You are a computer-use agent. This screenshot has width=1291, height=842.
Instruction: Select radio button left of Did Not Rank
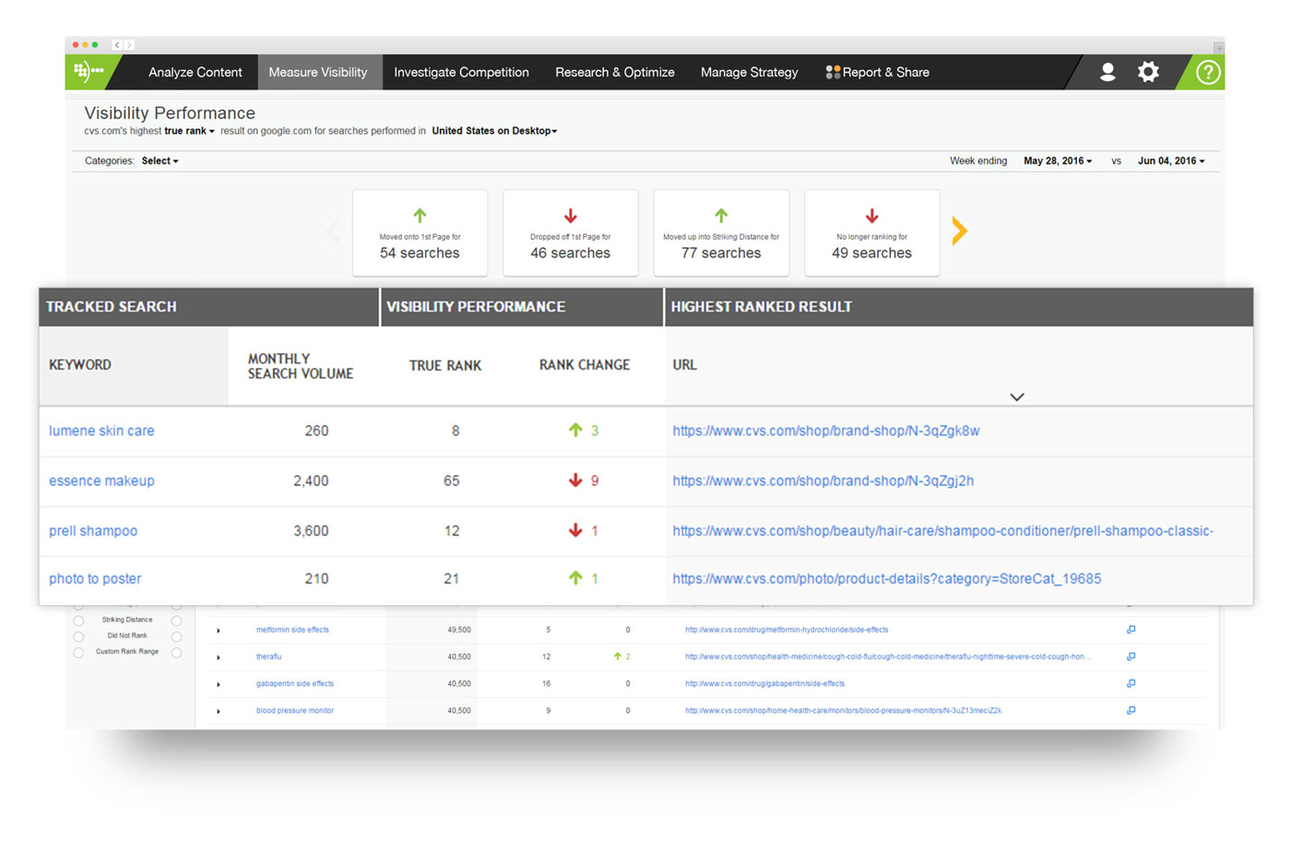pyautogui.click(x=78, y=636)
